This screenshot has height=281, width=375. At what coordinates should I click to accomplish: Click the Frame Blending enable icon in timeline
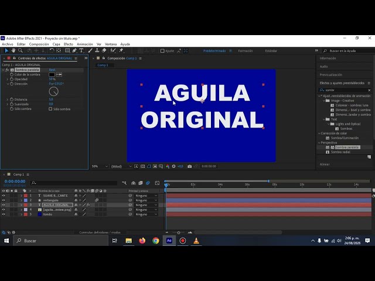[x=141, y=183]
